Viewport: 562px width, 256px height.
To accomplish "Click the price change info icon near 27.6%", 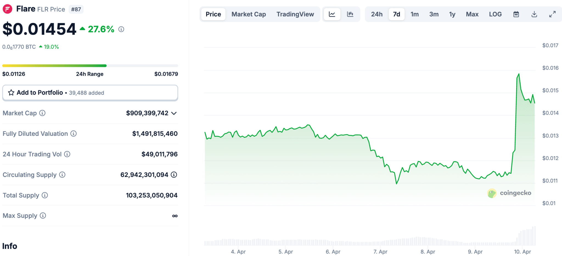I will [121, 29].
